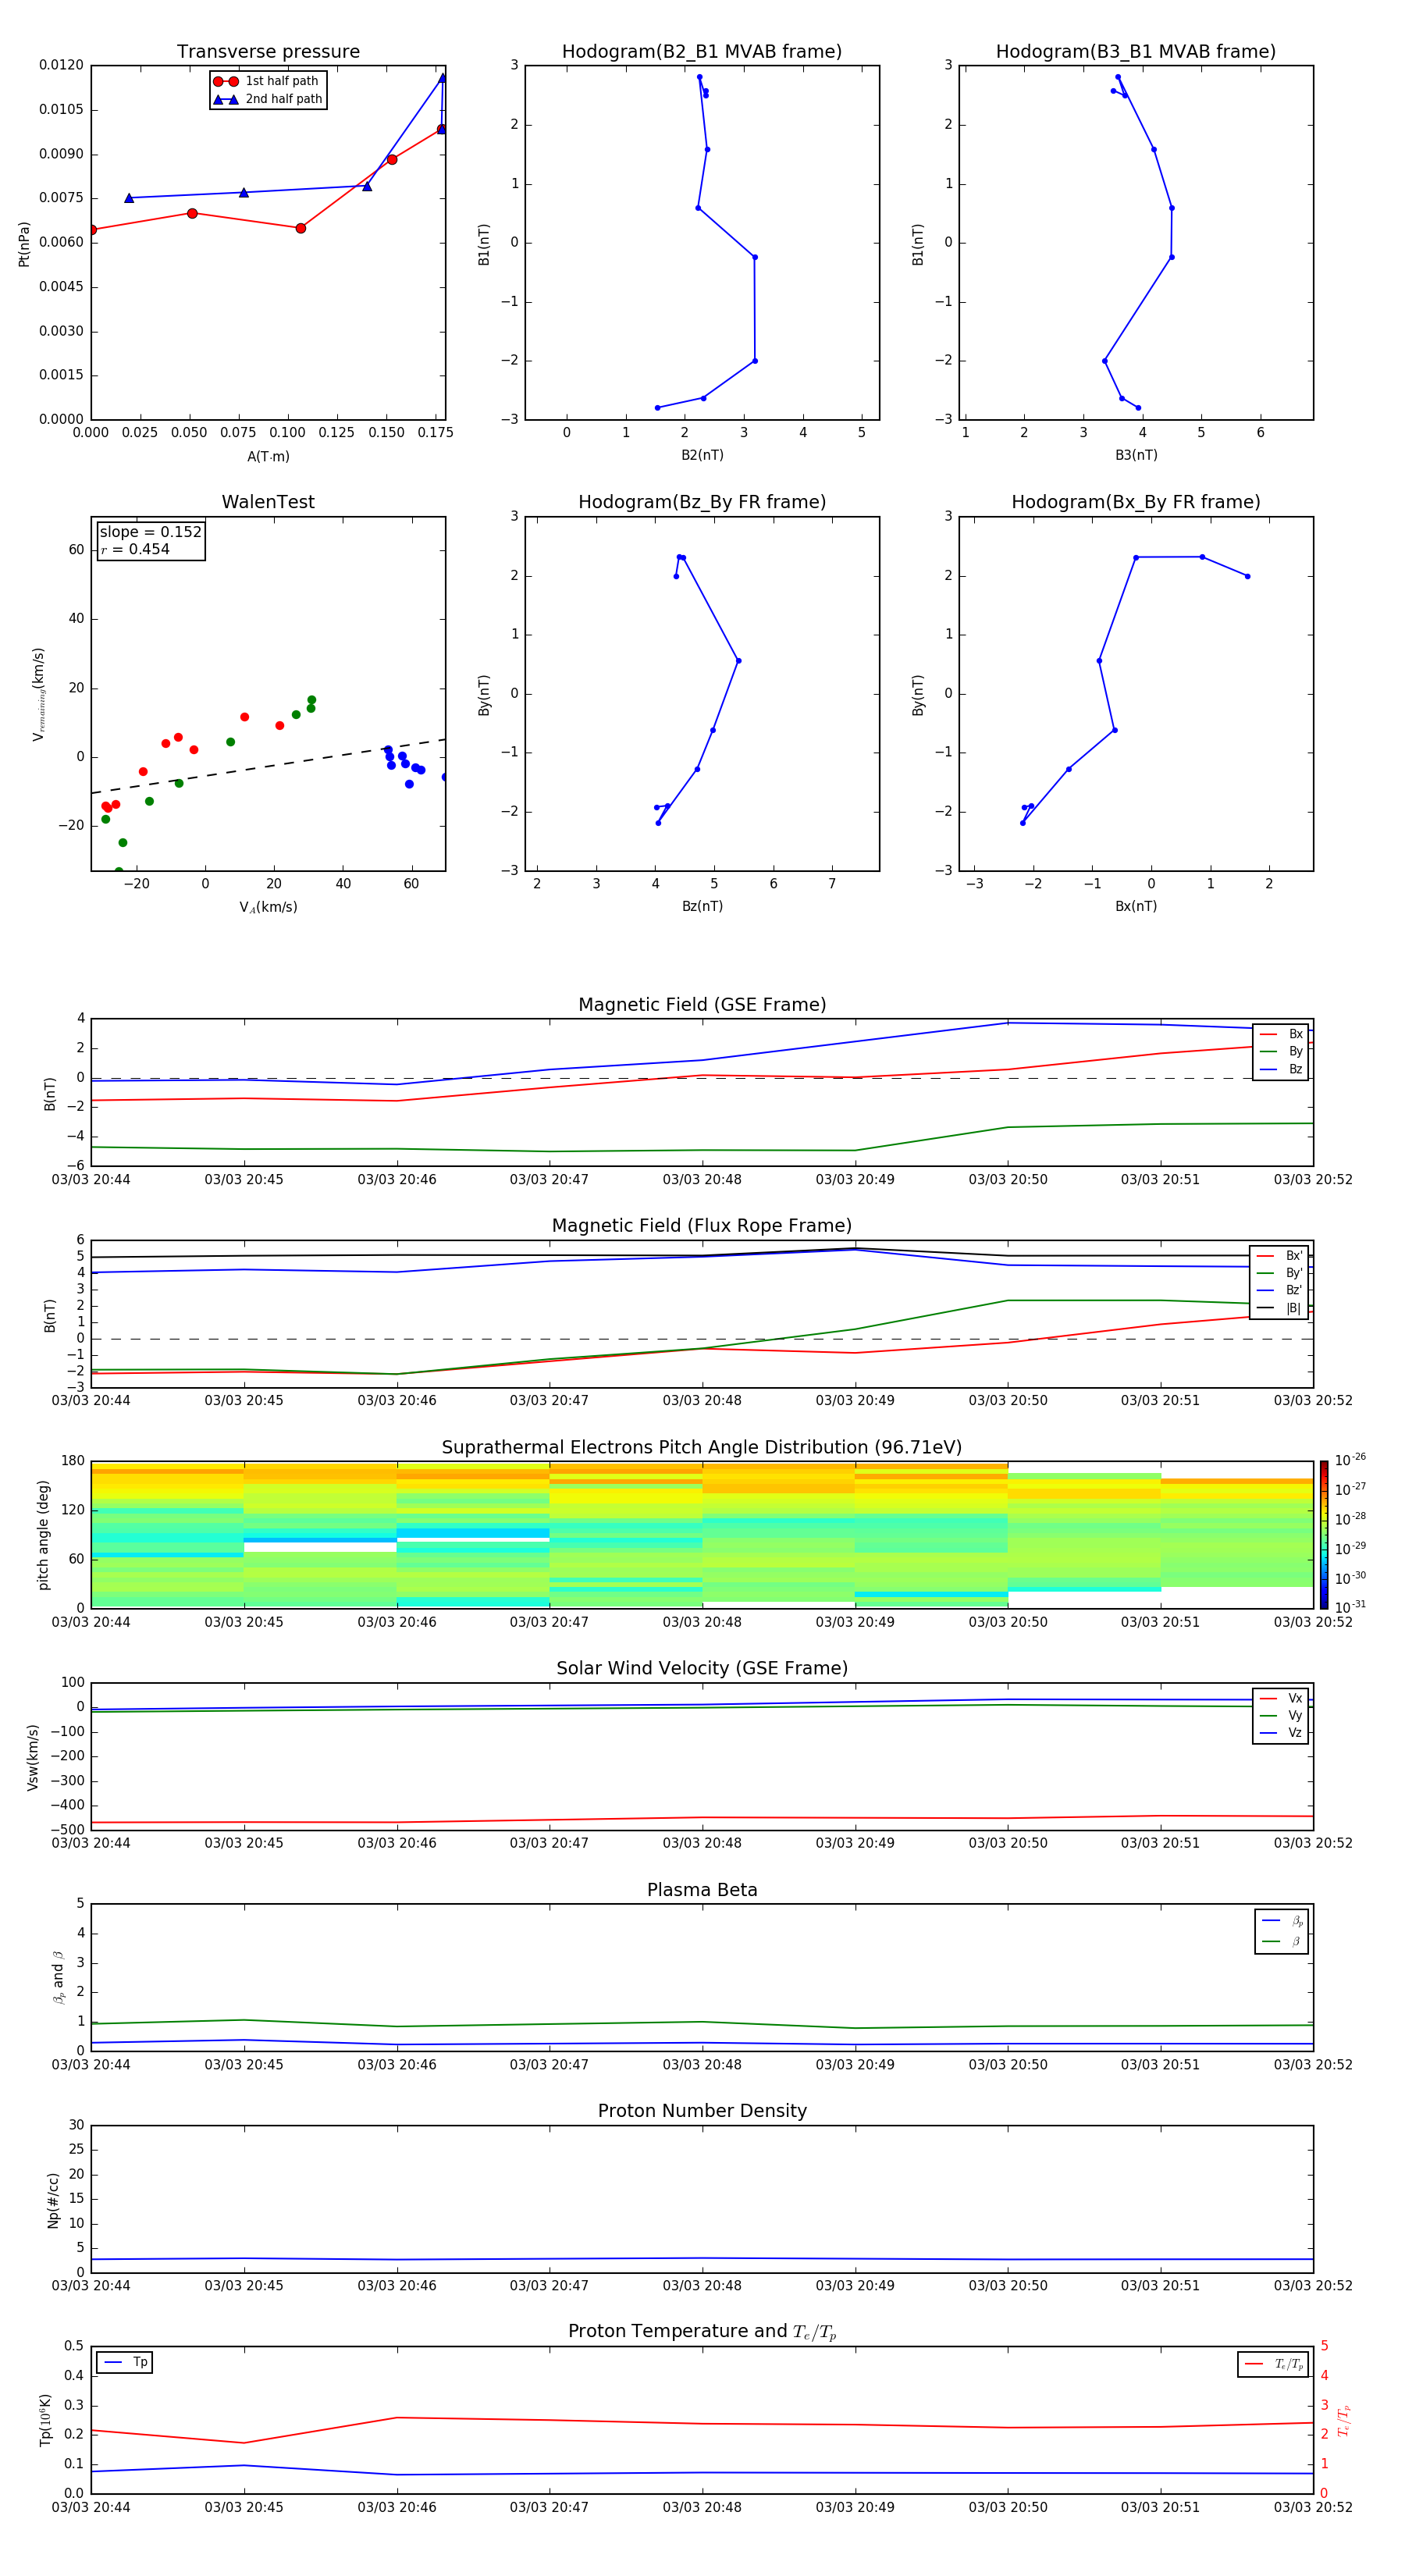
Task: Click the "Proton Number Density" panel title
Action: tap(701, 2111)
